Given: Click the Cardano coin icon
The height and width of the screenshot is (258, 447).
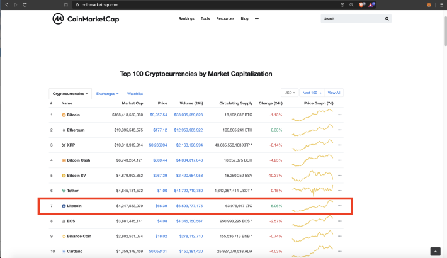Looking at the screenshot, I should click(x=64, y=252).
